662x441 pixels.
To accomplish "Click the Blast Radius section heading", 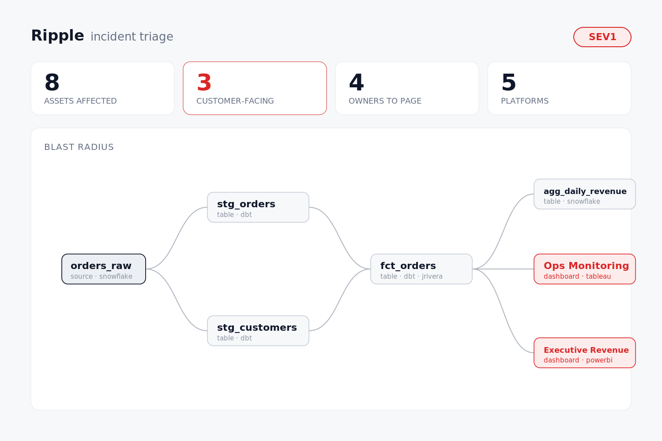I will [x=79, y=147].
